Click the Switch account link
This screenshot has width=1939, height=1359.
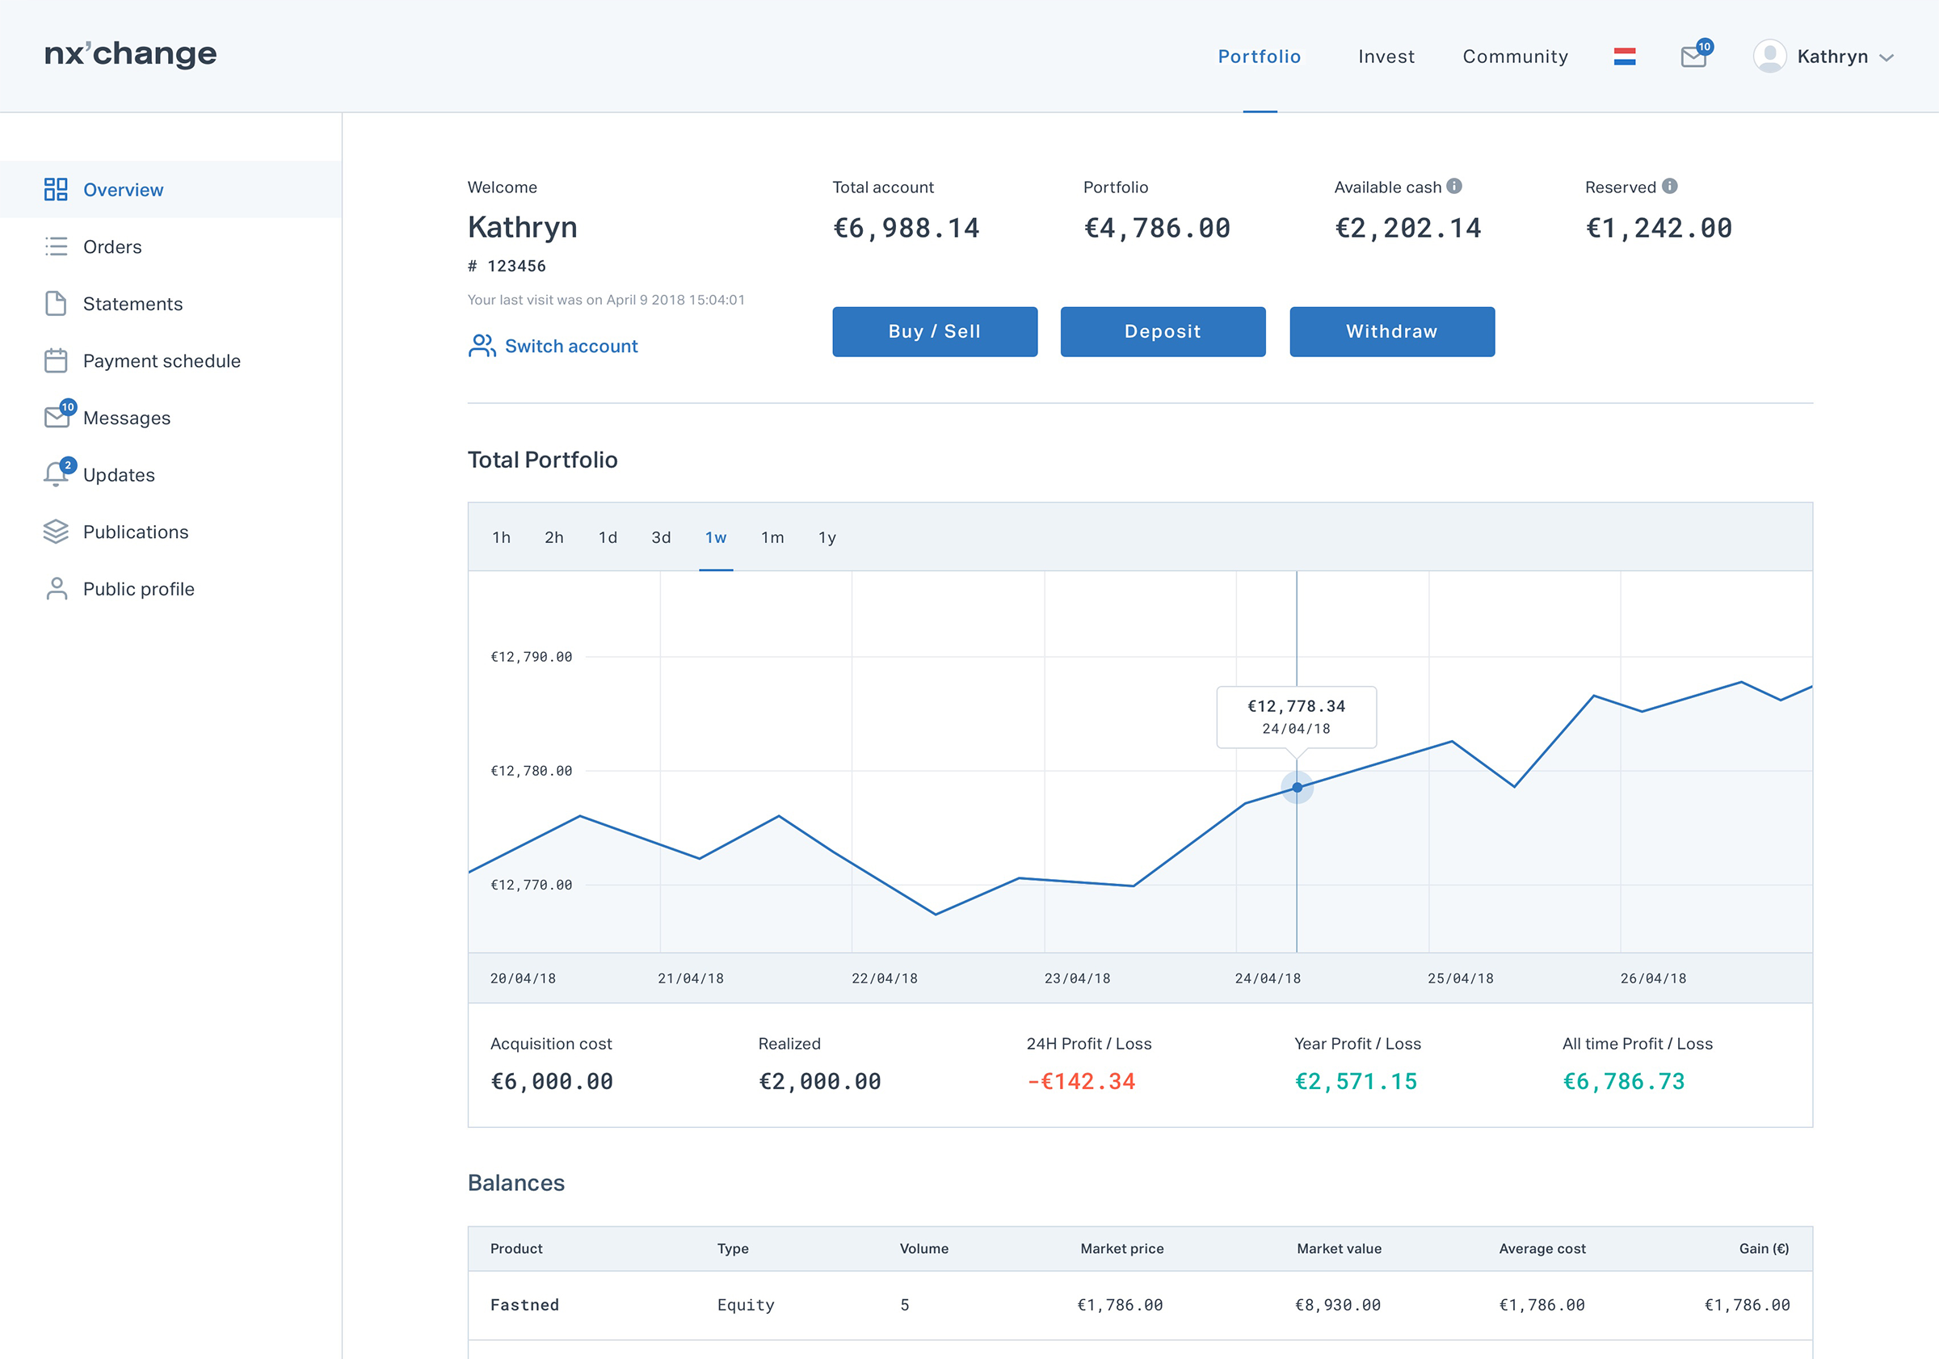571,347
